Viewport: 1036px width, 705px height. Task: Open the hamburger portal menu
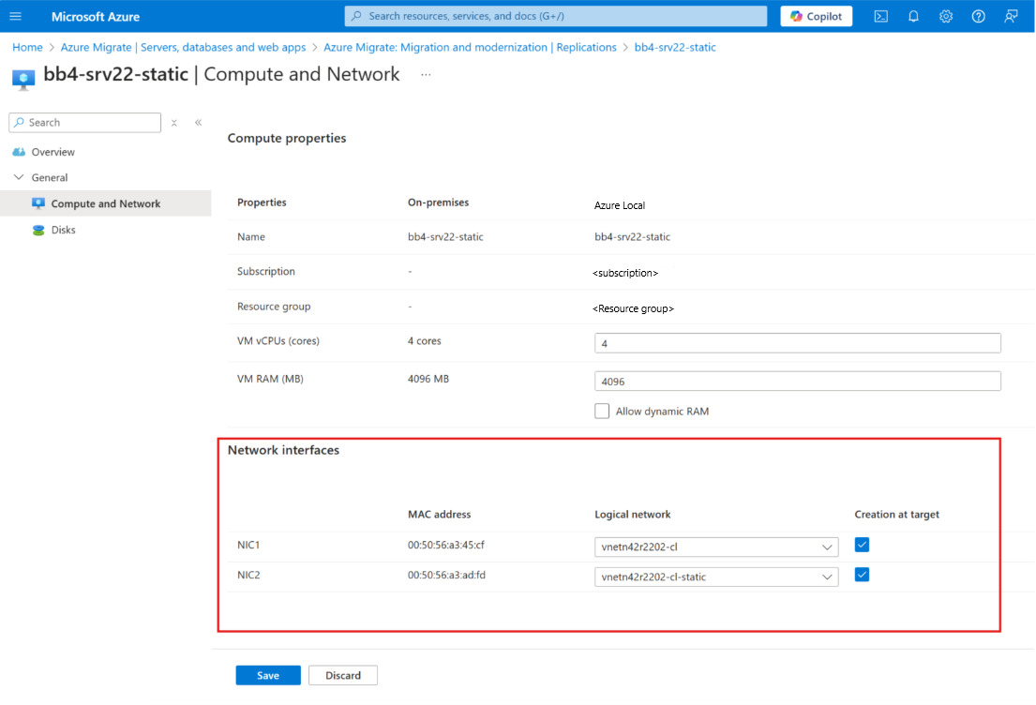[x=15, y=17]
